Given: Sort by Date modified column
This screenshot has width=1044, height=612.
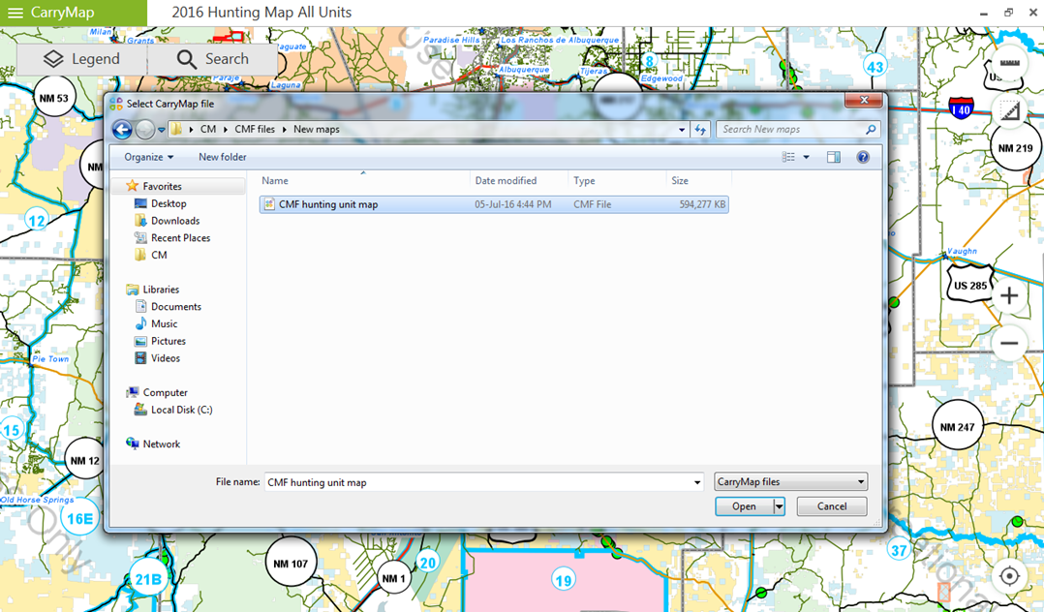Looking at the screenshot, I should [519, 180].
